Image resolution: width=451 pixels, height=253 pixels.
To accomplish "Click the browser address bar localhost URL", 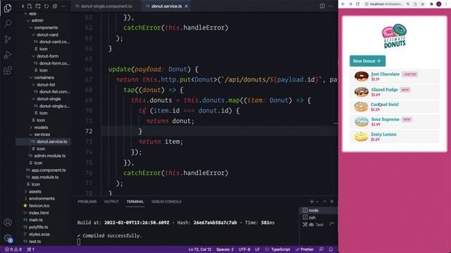I will click(x=386, y=4).
